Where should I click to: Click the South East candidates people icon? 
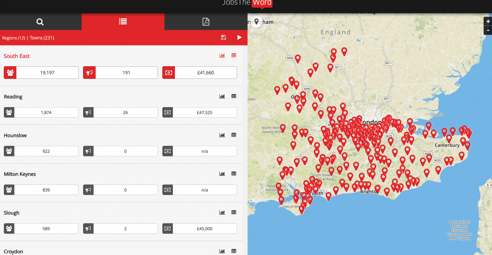10,73
